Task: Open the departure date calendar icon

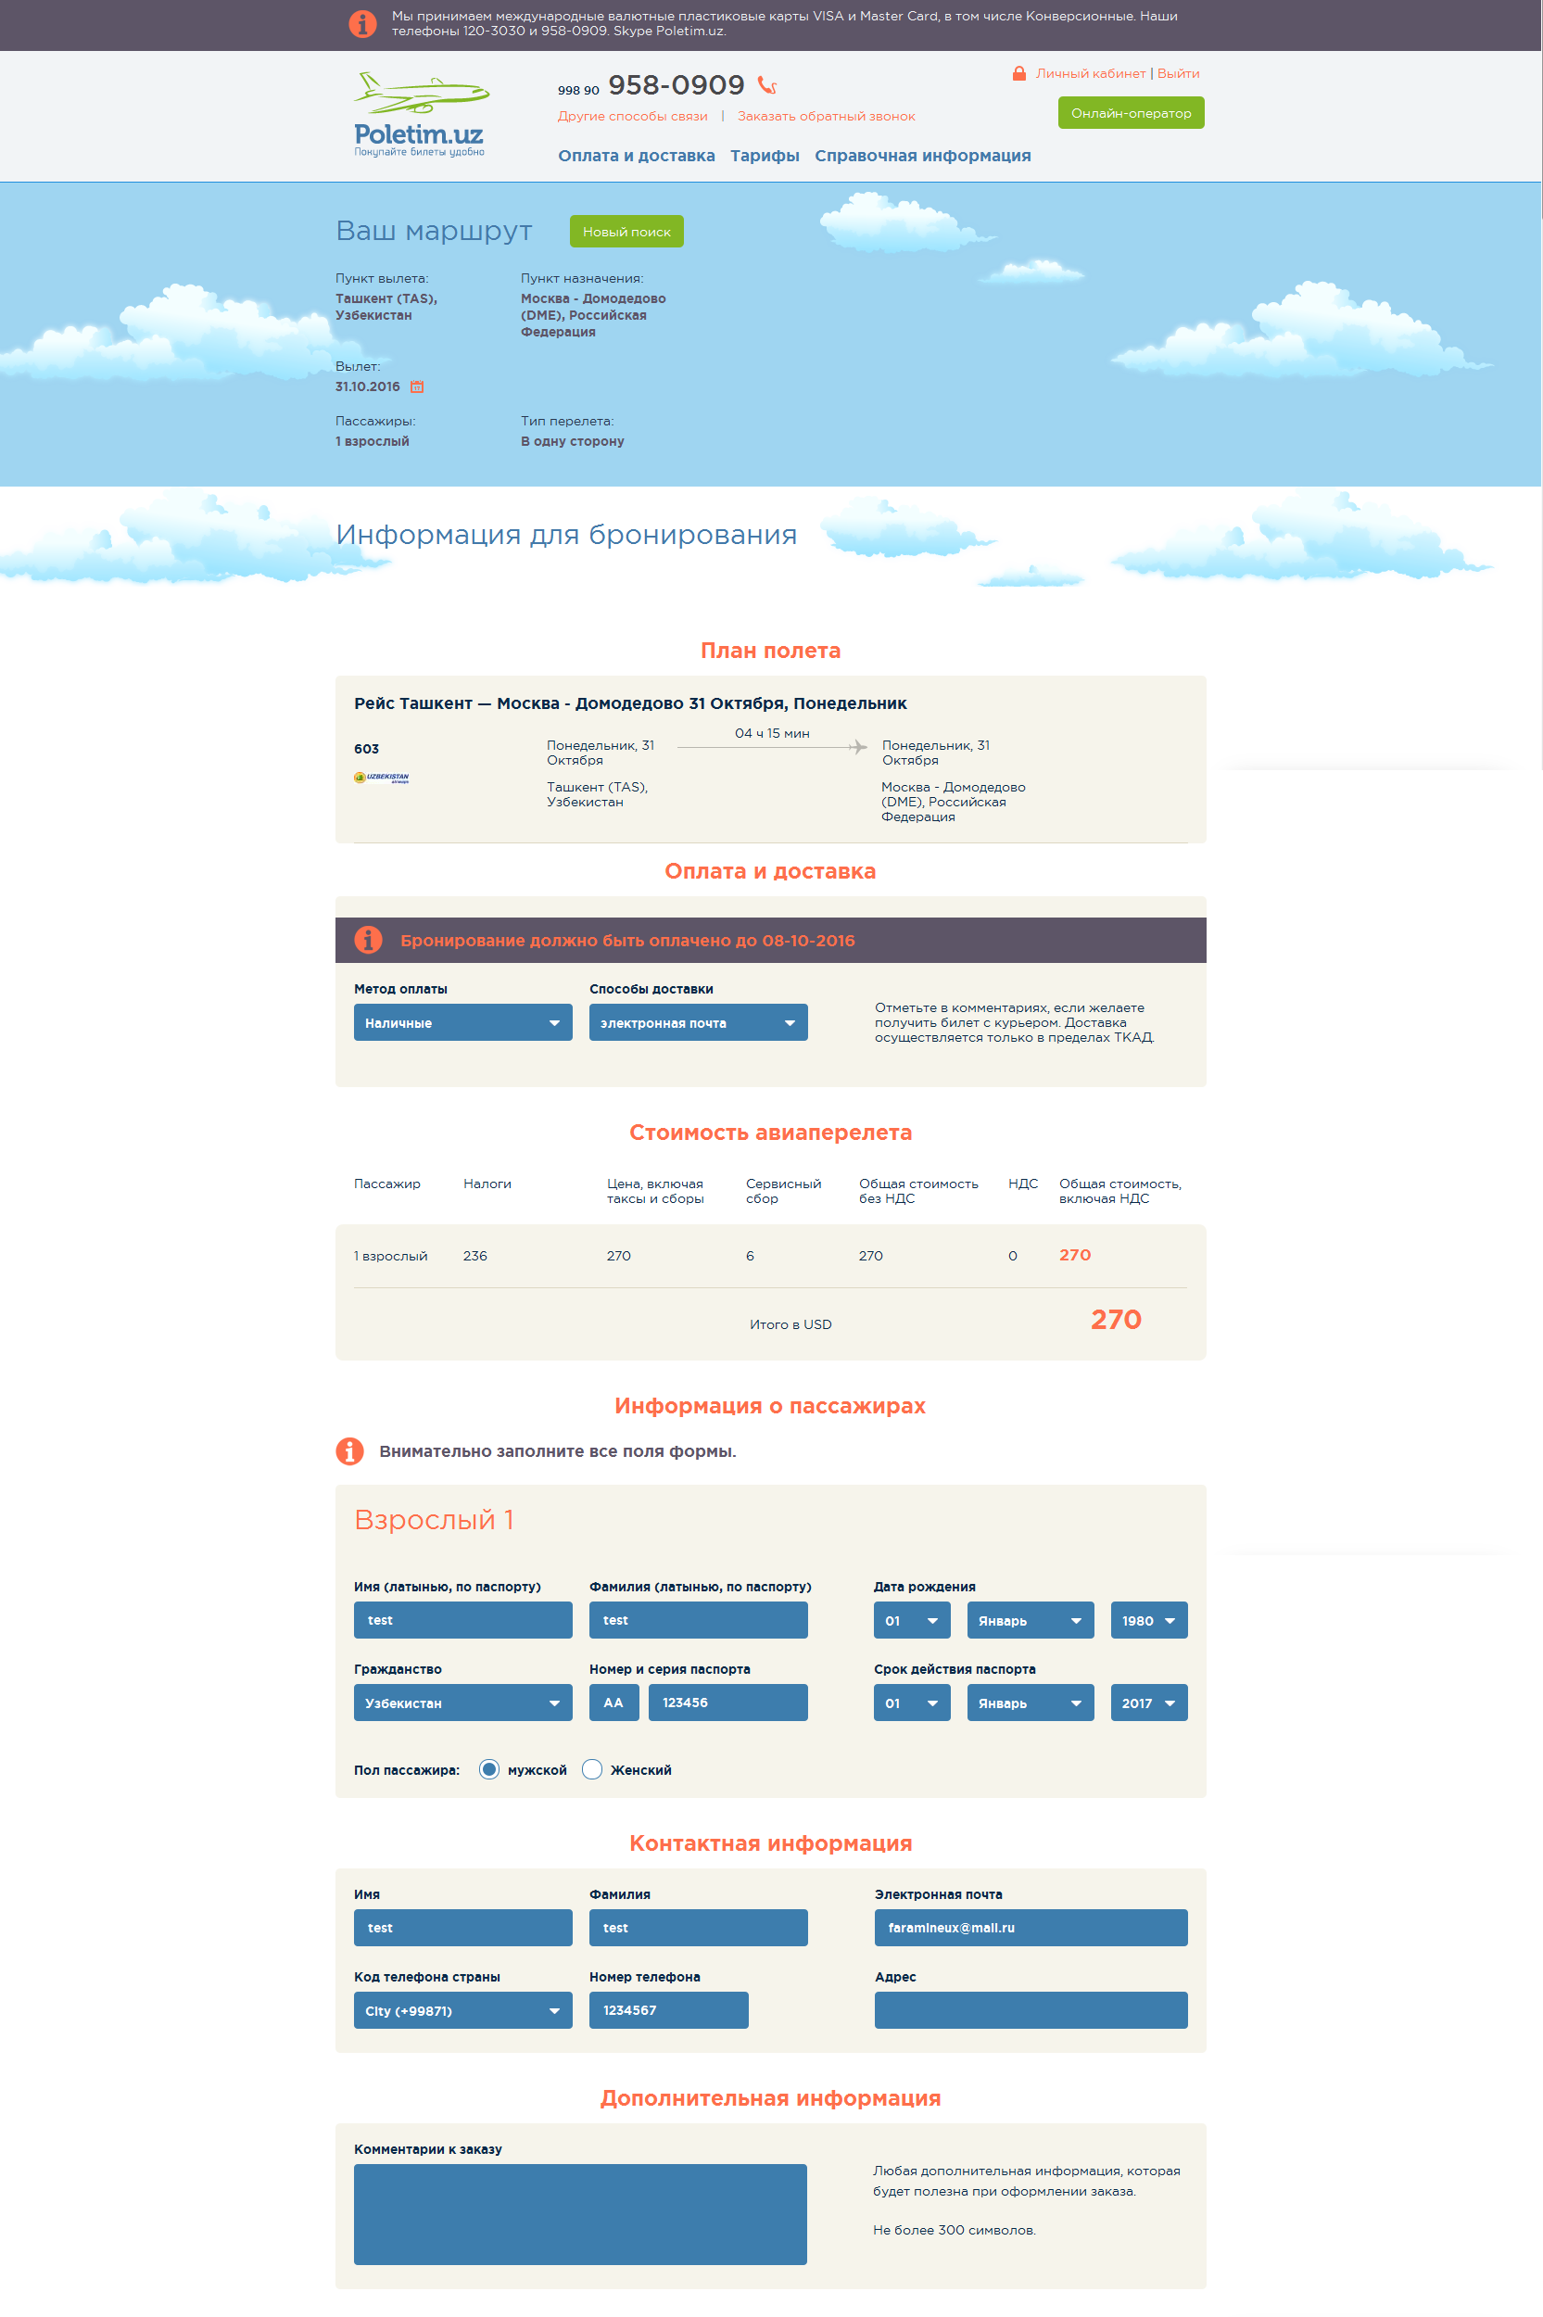Action: click(417, 386)
